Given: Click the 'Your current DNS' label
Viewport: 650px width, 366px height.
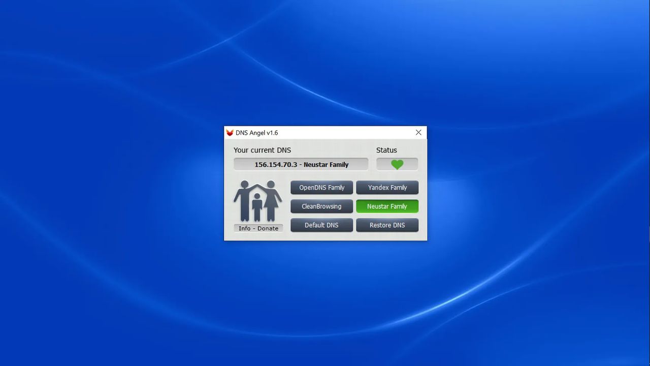Looking at the screenshot, I should coord(262,150).
